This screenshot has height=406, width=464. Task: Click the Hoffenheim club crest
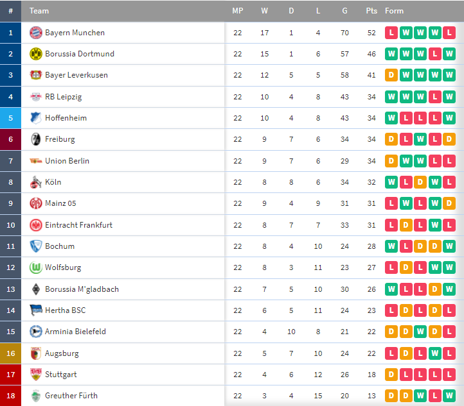(x=36, y=118)
